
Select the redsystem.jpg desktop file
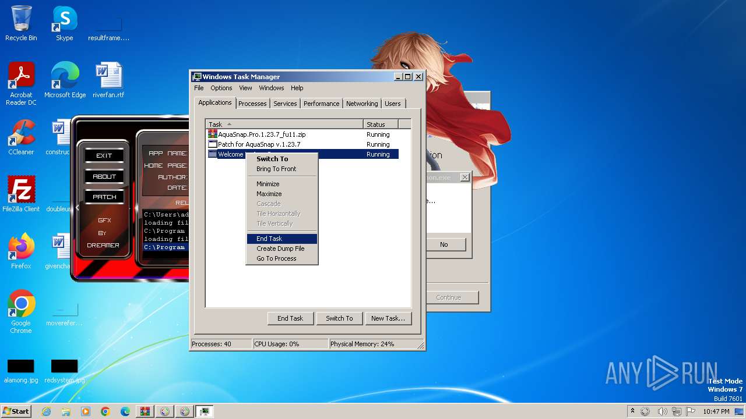point(64,371)
